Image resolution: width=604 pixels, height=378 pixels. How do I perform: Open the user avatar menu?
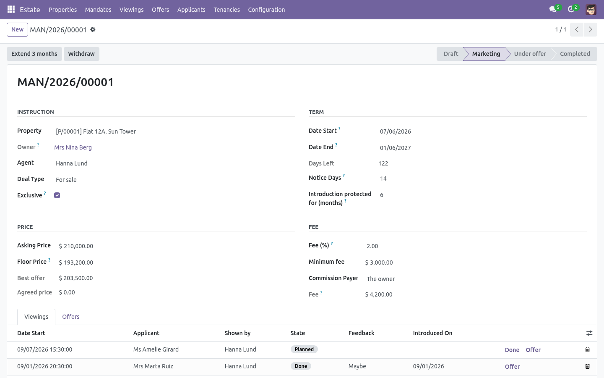coord(591,9)
